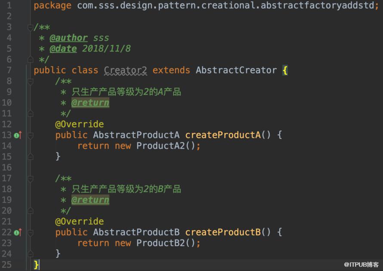Click line number 16 in the gutter
This screenshot has width=383, height=271.
(6, 167)
